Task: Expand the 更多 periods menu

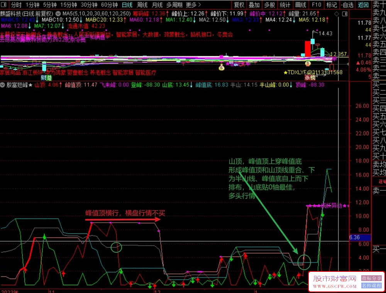Action: click(193, 5)
